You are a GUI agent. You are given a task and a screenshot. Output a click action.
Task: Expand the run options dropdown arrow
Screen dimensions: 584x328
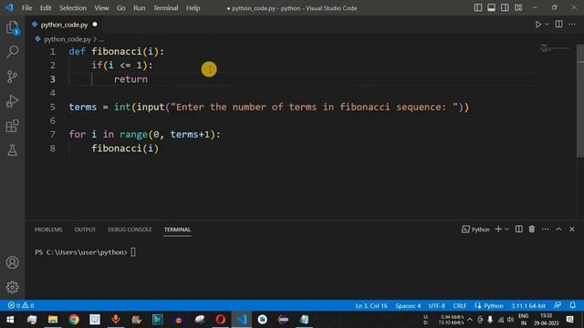click(x=547, y=25)
